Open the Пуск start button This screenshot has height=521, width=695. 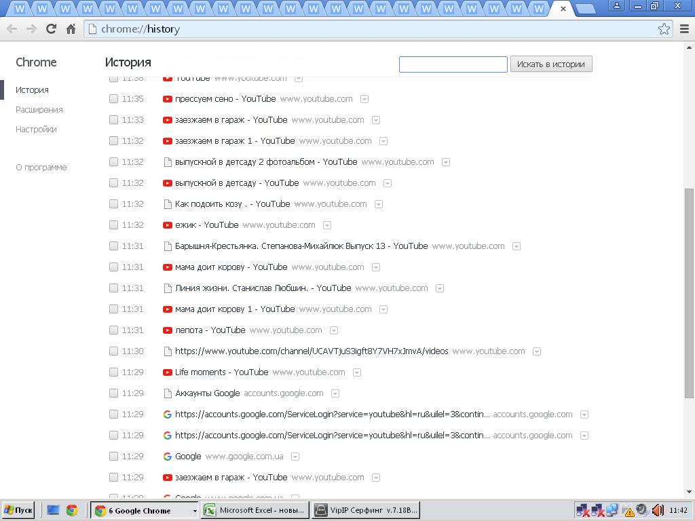(x=18, y=510)
